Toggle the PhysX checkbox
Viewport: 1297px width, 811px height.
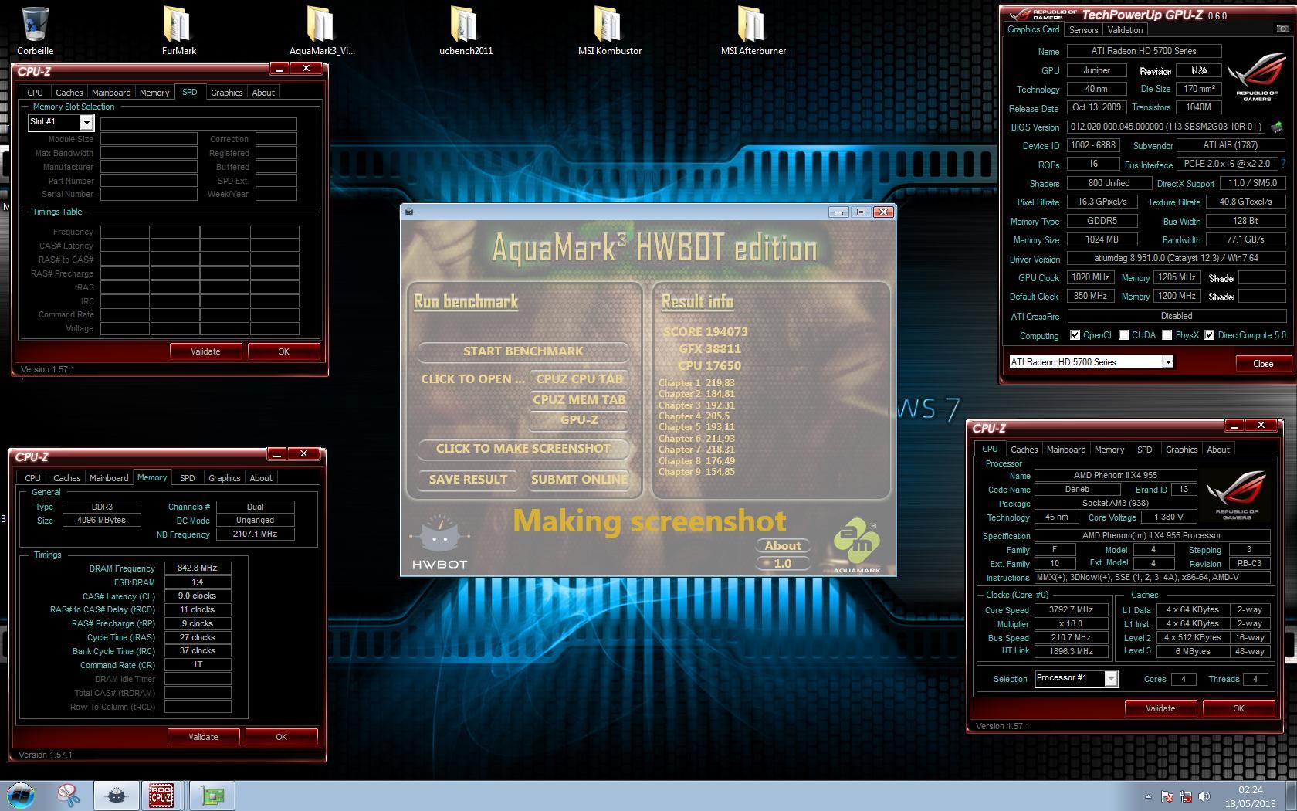[x=1167, y=335]
